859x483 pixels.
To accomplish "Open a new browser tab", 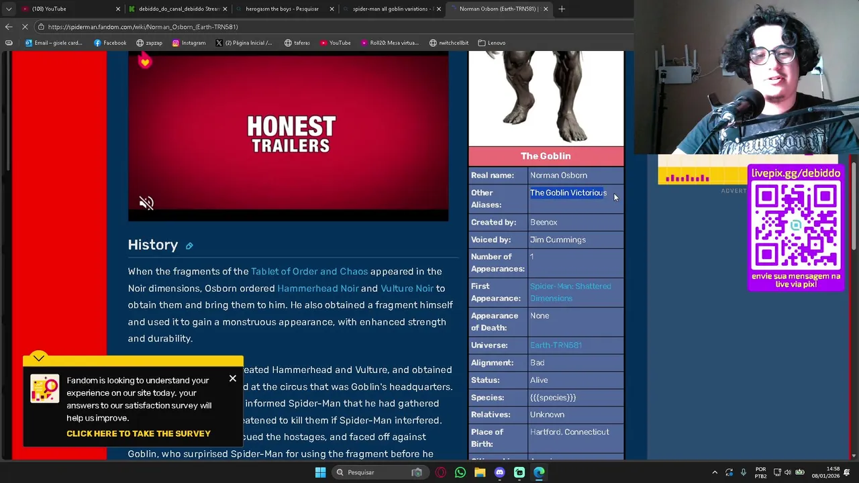I will click(562, 9).
